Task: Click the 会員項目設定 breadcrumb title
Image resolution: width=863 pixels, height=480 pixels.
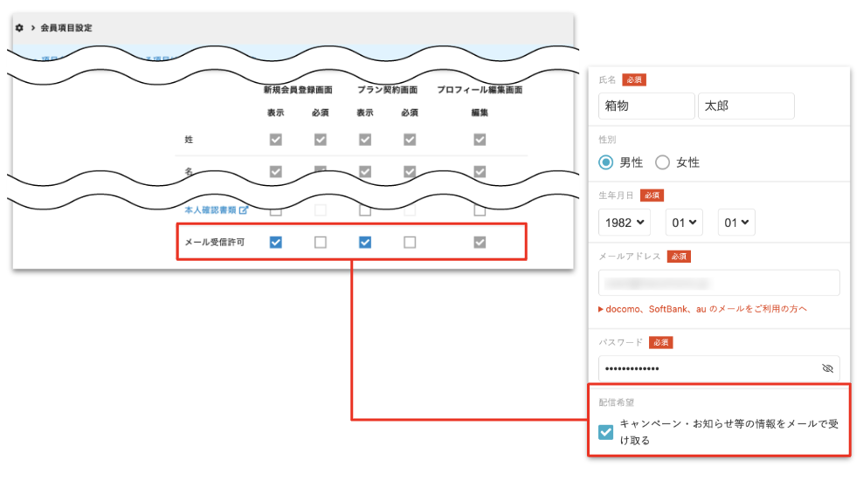Action: tap(66, 28)
